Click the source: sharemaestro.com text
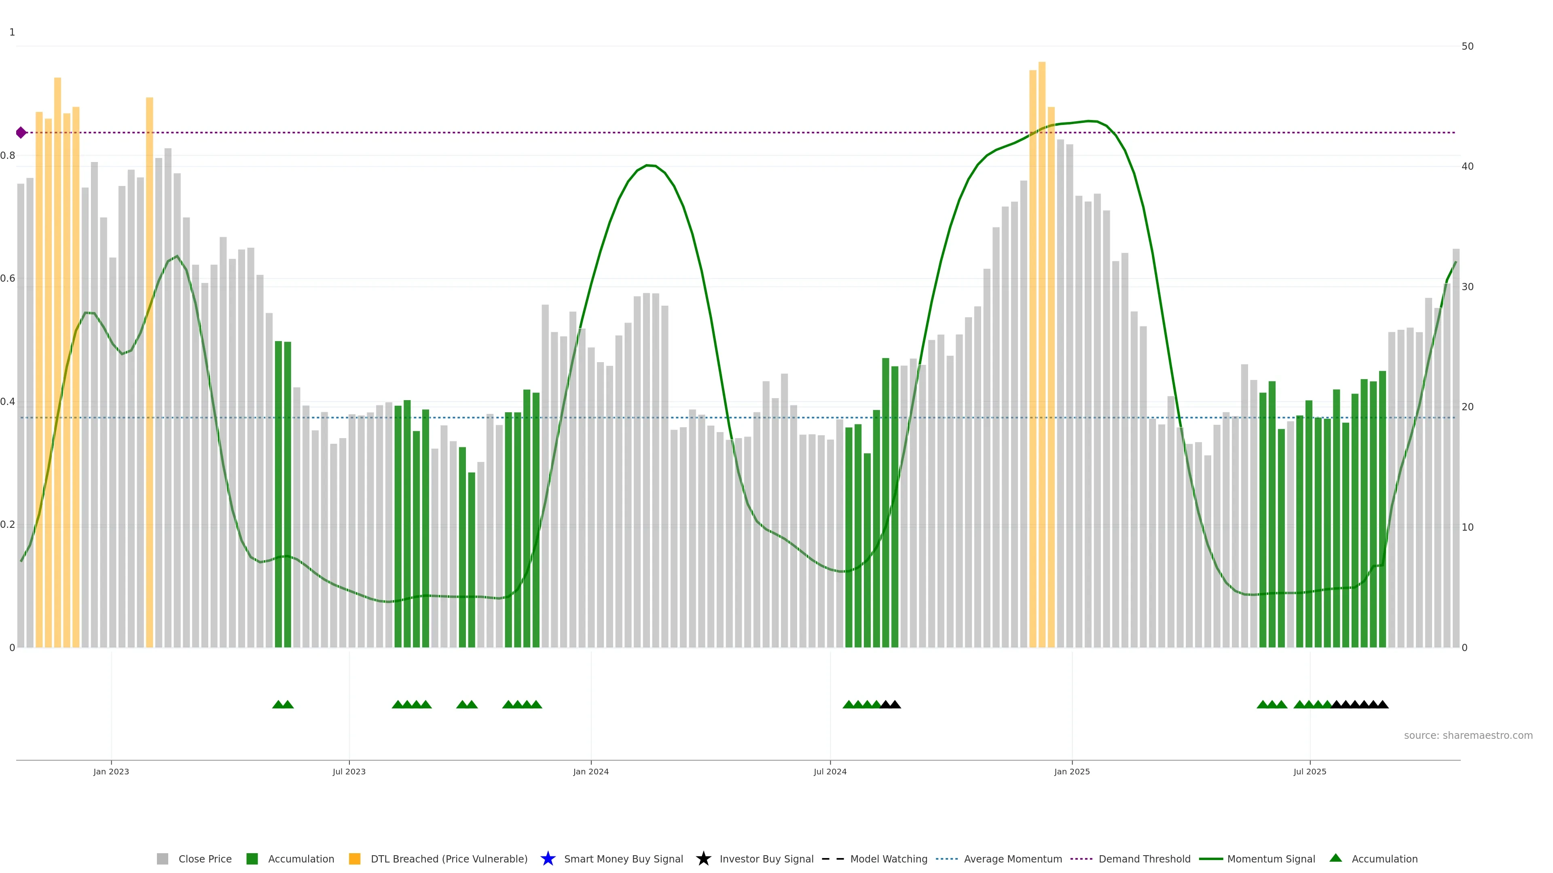This screenshot has height=873, width=1553. pos(1467,735)
